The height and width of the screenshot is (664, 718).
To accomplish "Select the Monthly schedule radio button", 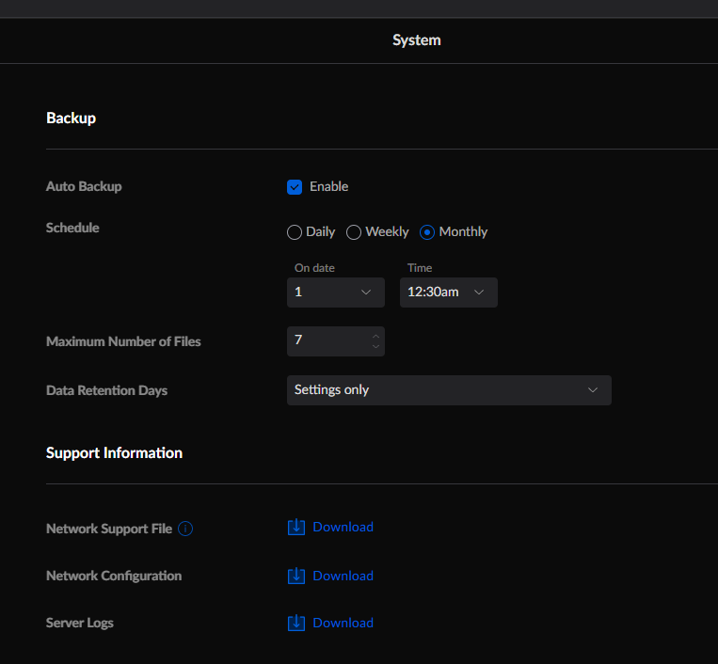I will pyautogui.click(x=427, y=232).
